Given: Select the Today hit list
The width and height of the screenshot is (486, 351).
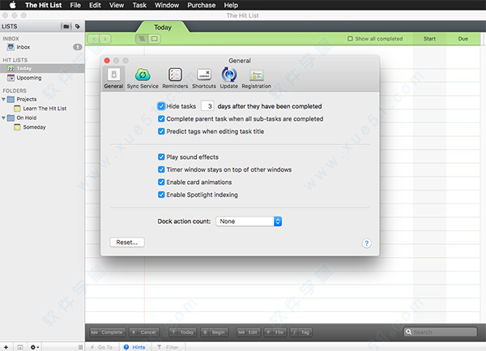Looking at the screenshot, I should tap(42, 69).
